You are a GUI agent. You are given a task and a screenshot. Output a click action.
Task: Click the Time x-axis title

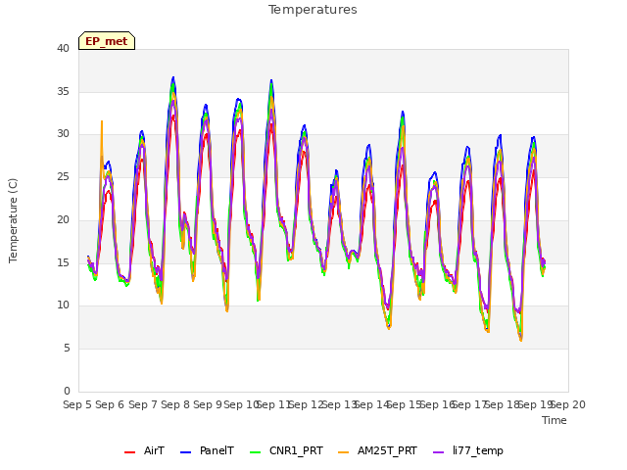[x=555, y=420]
